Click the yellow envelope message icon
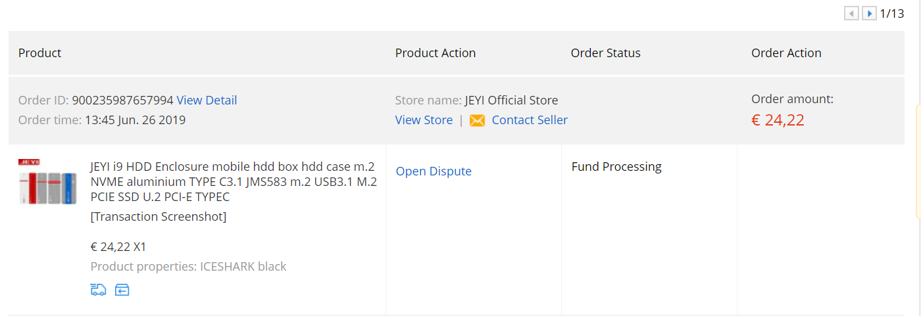Screen dimensions: 921x316 point(477,120)
